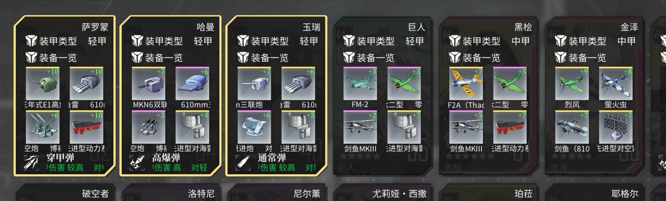Select the anti-air radar icon under 金泽

[x=616, y=127]
